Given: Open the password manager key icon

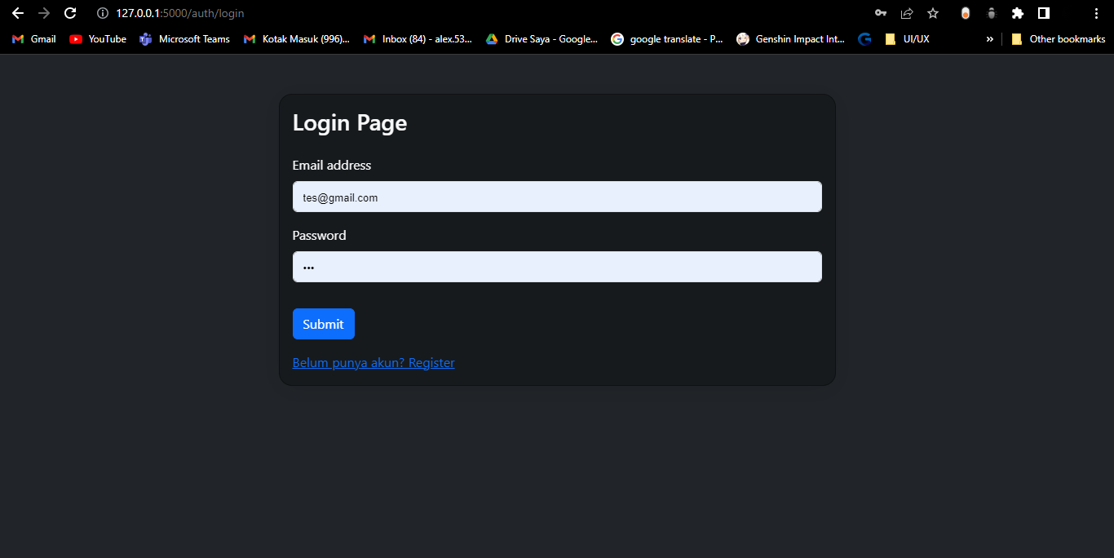Looking at the screenshot, I should [881, 13].
